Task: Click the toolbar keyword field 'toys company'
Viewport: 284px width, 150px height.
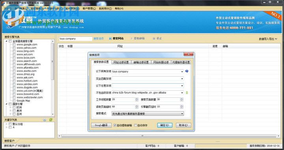Action: (x=75, y=38)
